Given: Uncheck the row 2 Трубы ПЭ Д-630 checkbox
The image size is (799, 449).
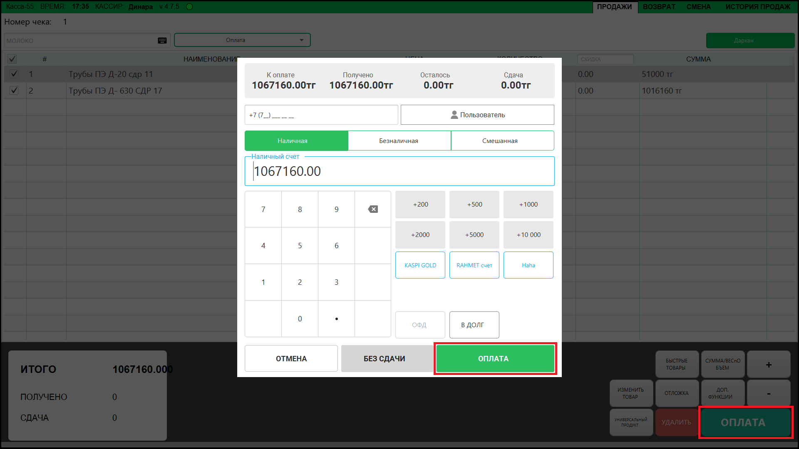Looking at the screenshot, I should (14, 91).
